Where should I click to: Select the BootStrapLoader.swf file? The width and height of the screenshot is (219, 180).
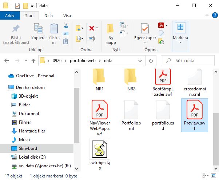click(x=163, y=82)
